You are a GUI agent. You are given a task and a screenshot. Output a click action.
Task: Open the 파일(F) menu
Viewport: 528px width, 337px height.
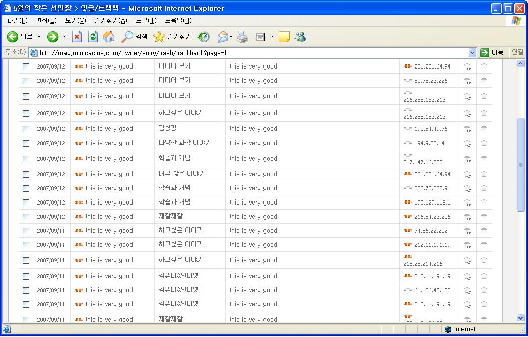point(17,20)
